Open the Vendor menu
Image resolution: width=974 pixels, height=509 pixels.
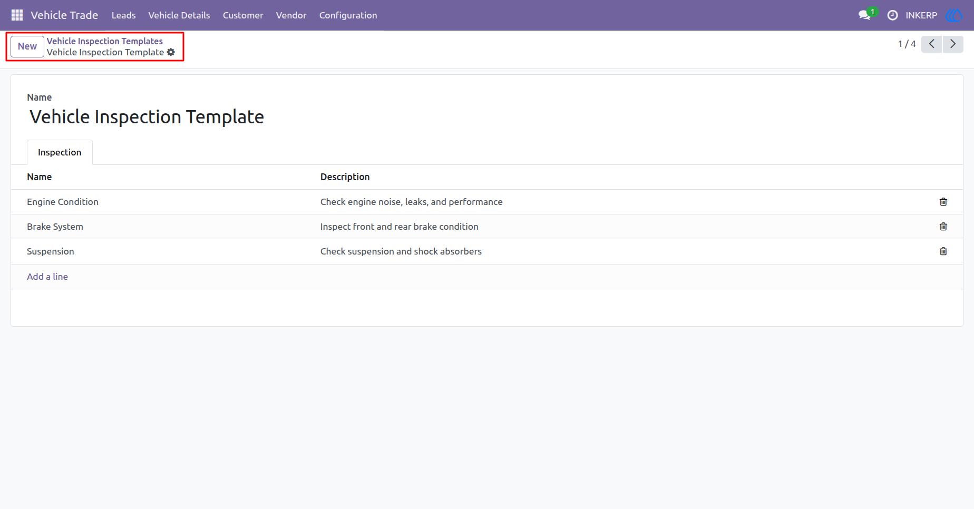click(291, 15)
